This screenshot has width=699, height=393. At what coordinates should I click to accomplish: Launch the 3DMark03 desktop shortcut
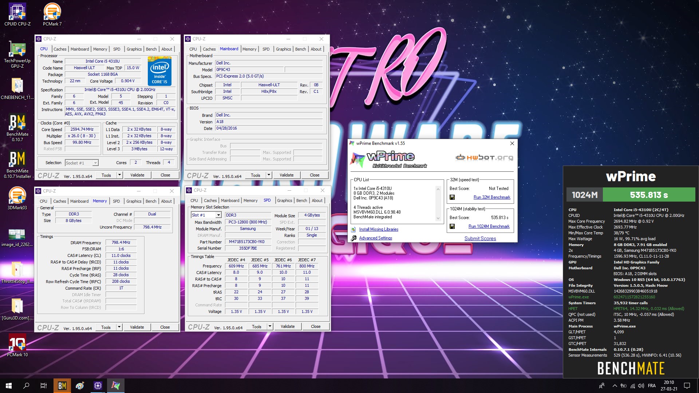tap(17, 199)
